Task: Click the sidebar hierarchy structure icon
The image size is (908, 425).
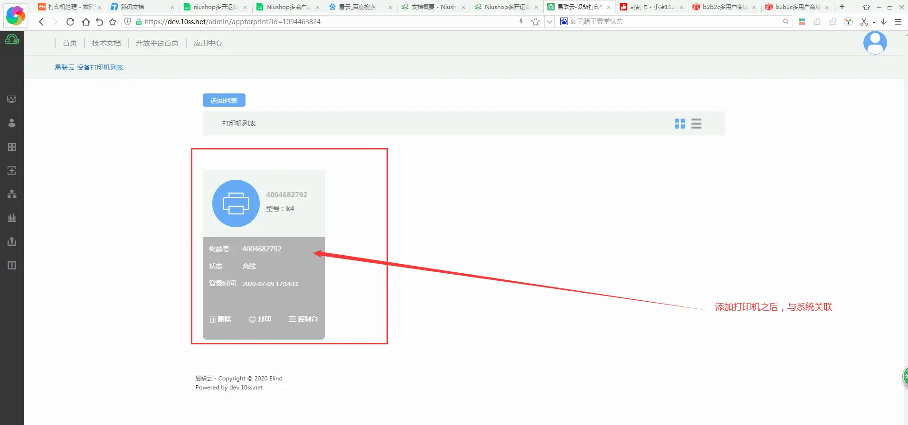Action: click(x=12, y=194)
